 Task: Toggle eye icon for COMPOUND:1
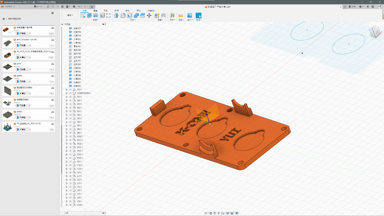tap(70, 93)
